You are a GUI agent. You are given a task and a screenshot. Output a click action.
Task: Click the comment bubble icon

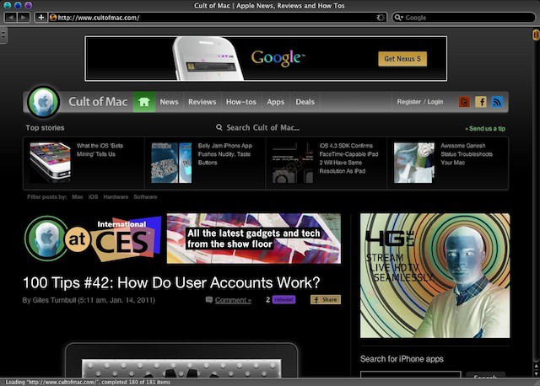[x=208, y=300]
